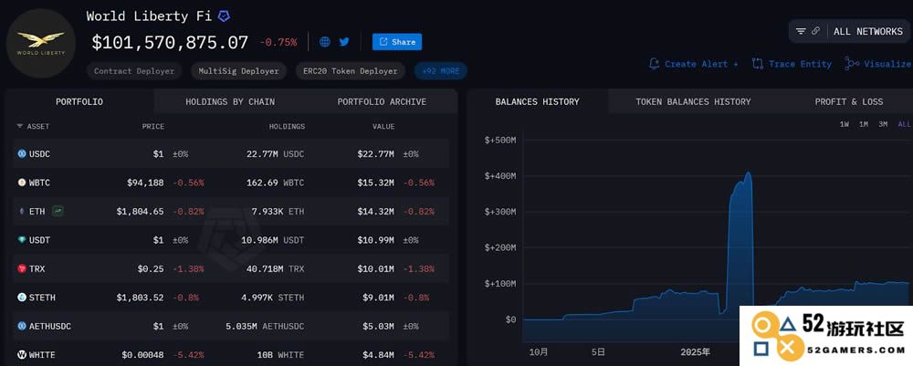Screen dimensions: 913x366
Task: Click the STETH token icon
Action: [22, 298]
